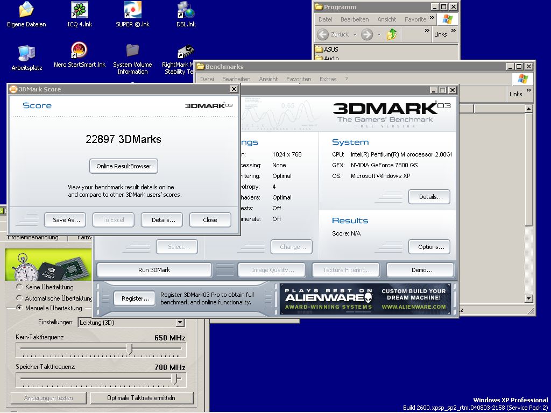Screen dimensions: 551x413
Task: Select the ASUS folder in Programm window
Action: (x=327, y=49)
